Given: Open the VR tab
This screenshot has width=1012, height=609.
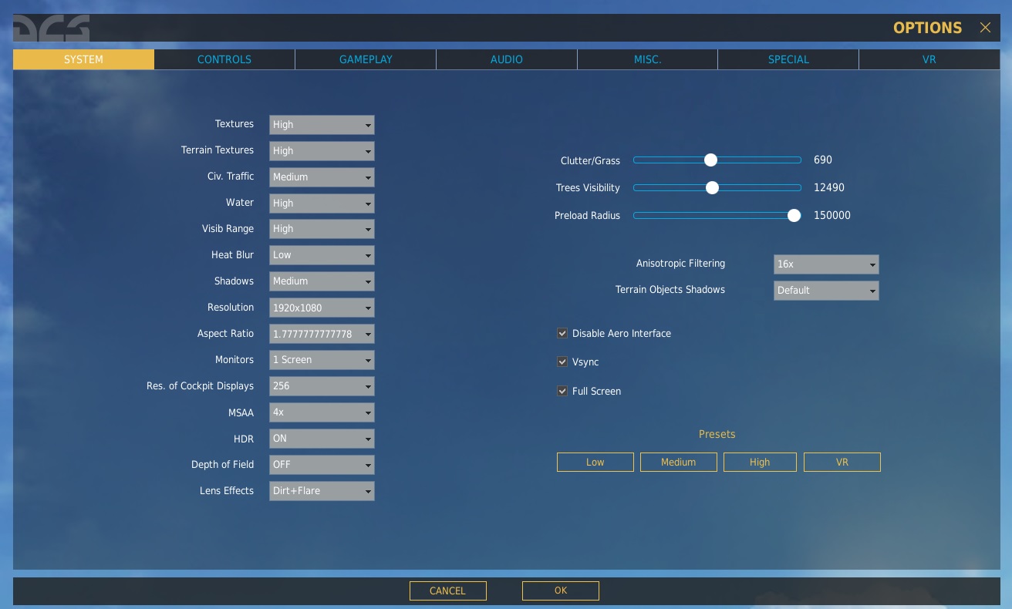Looking at the screenshot, I should [929, 59].
